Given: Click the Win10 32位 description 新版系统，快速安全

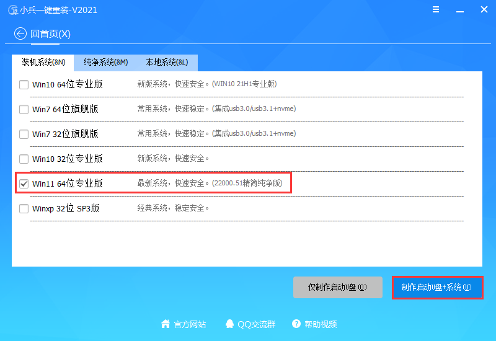Looking at the screenshot, I should 173,158.
